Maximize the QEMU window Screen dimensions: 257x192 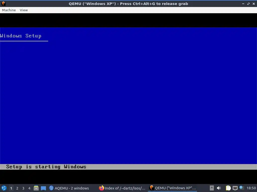tap(248, 3)
